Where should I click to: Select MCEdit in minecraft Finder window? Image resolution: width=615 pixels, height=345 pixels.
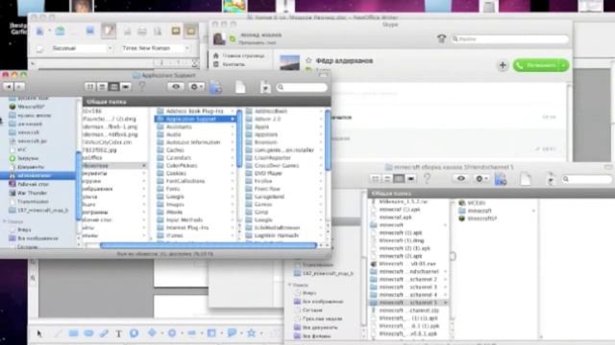[472, 202]
